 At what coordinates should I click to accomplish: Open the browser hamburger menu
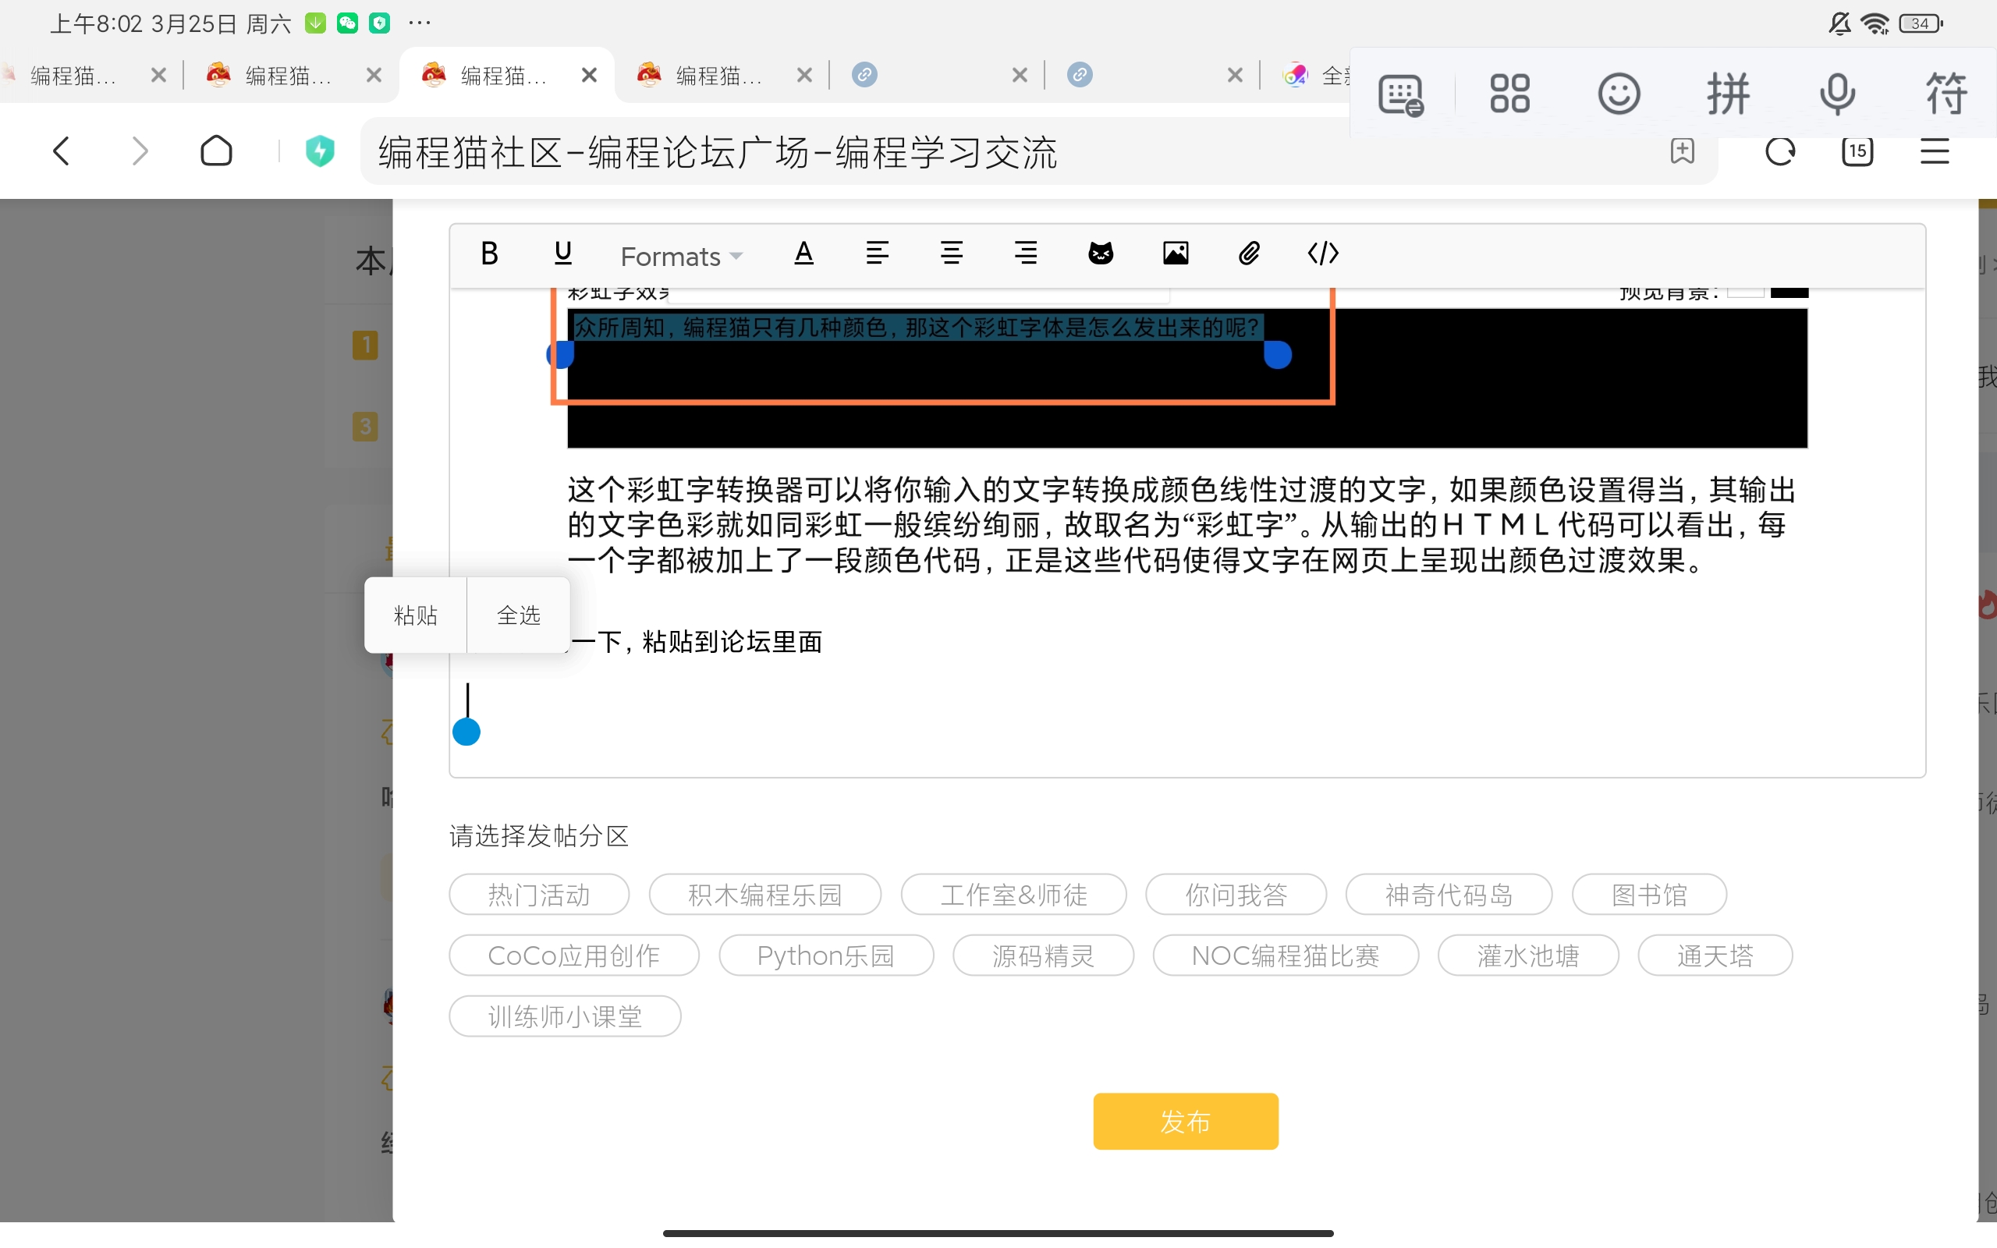click(x=1935, y=151)
